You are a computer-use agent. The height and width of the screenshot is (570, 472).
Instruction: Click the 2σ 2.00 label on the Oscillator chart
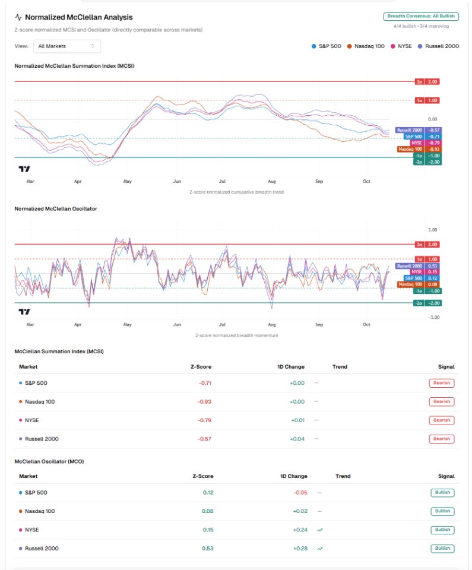click(x=427, y=244)
